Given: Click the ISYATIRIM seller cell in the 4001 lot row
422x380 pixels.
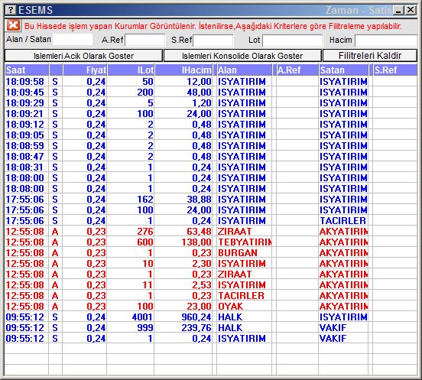Looking at the screenshot, I should point(343,317).
